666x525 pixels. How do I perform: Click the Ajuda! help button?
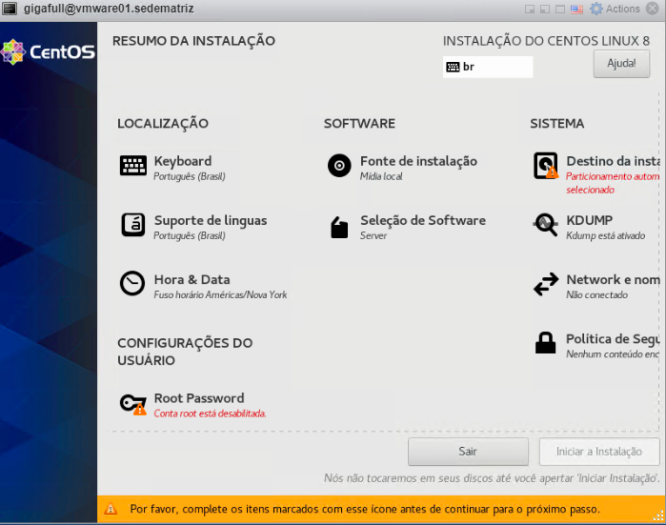point(621,64)
